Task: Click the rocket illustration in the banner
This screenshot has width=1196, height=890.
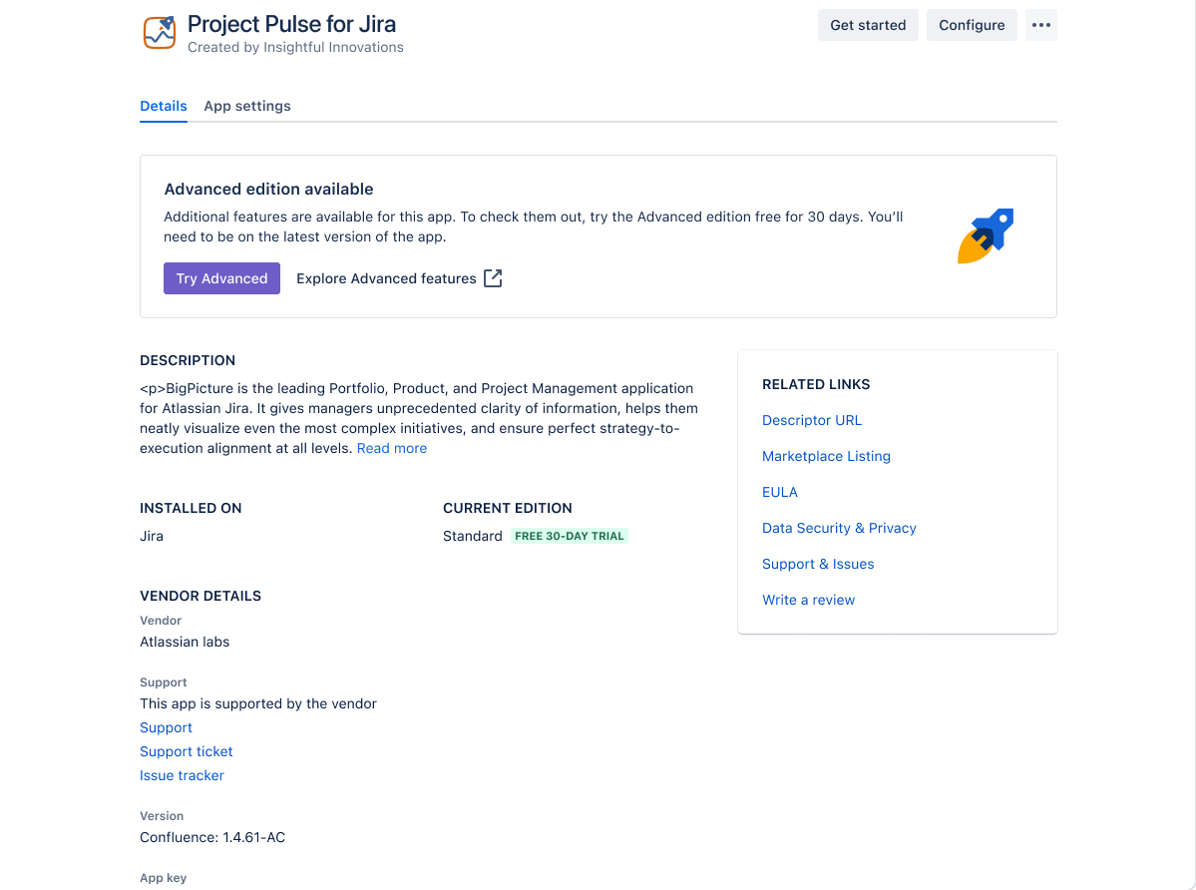Action: click(985, 236)
